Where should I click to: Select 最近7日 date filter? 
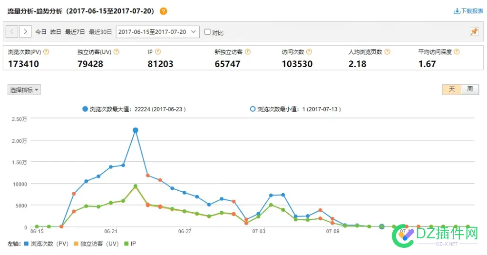[x=75, y=32]
